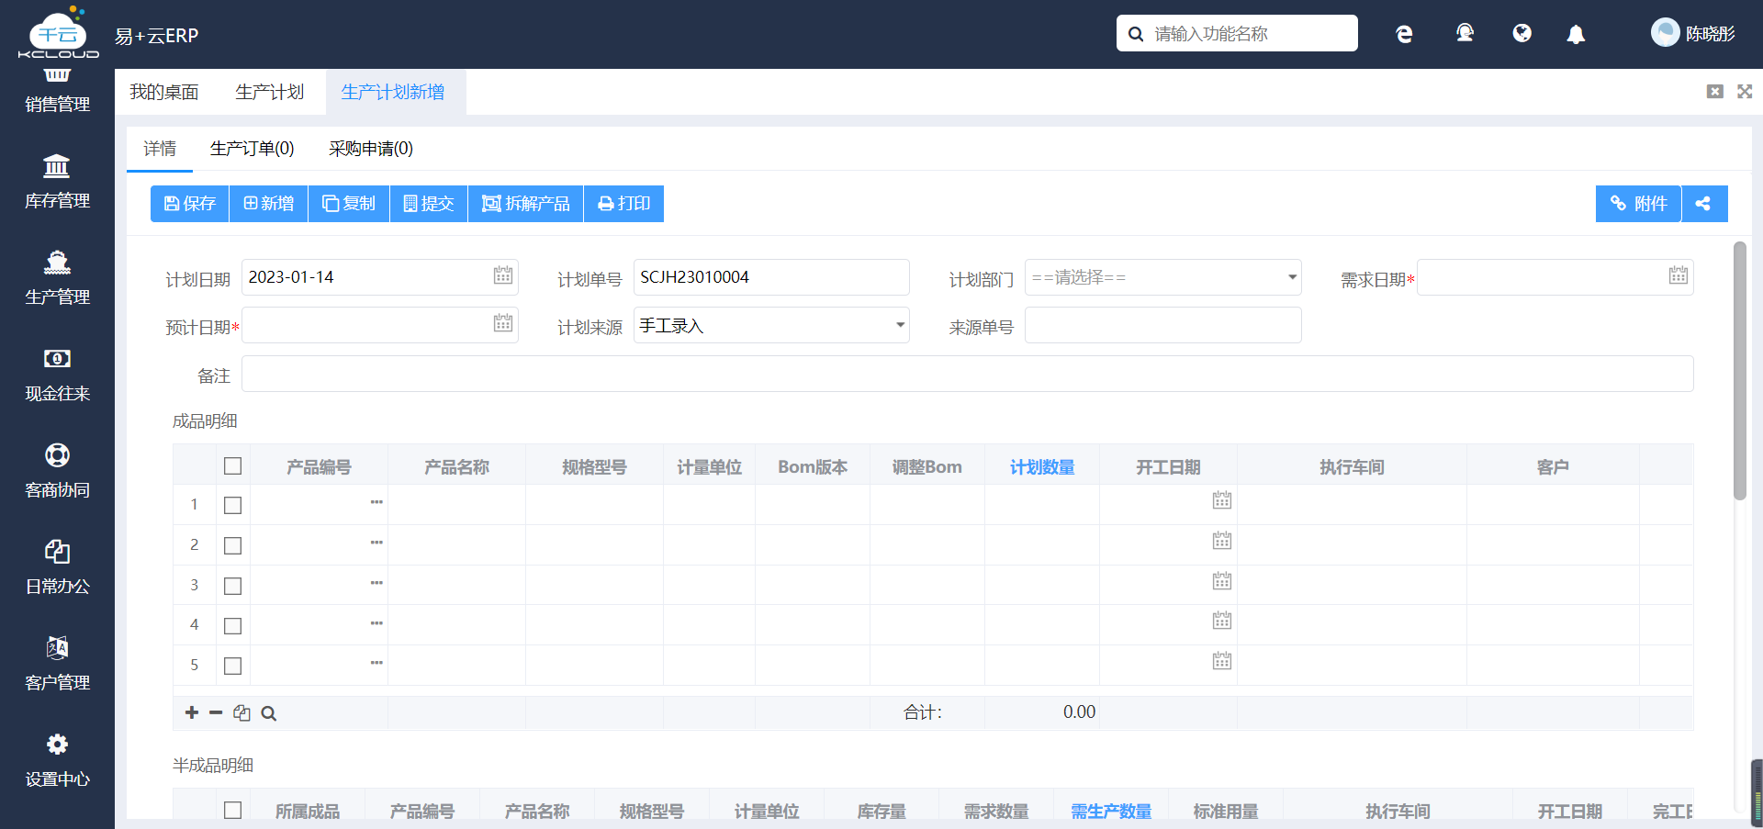This screenshot has width=1763, height=829.
Task: Open 开工日期 calendar in row 3
Action: click(x=1221, y=581)
